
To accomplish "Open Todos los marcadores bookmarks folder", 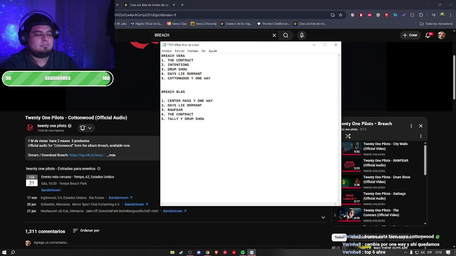I will (x=436, y=24).
